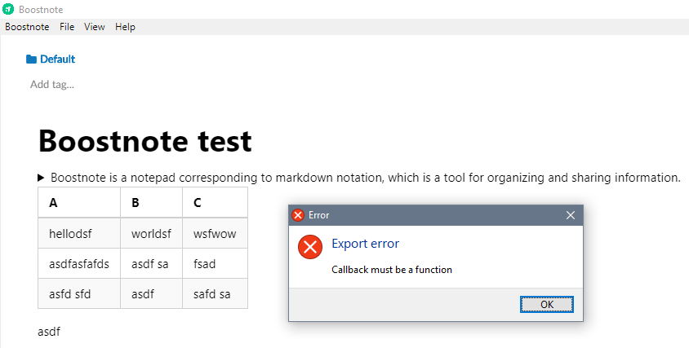Open the Default folder link
Screen dimensions: 689x348
click(x=58, y=59)
